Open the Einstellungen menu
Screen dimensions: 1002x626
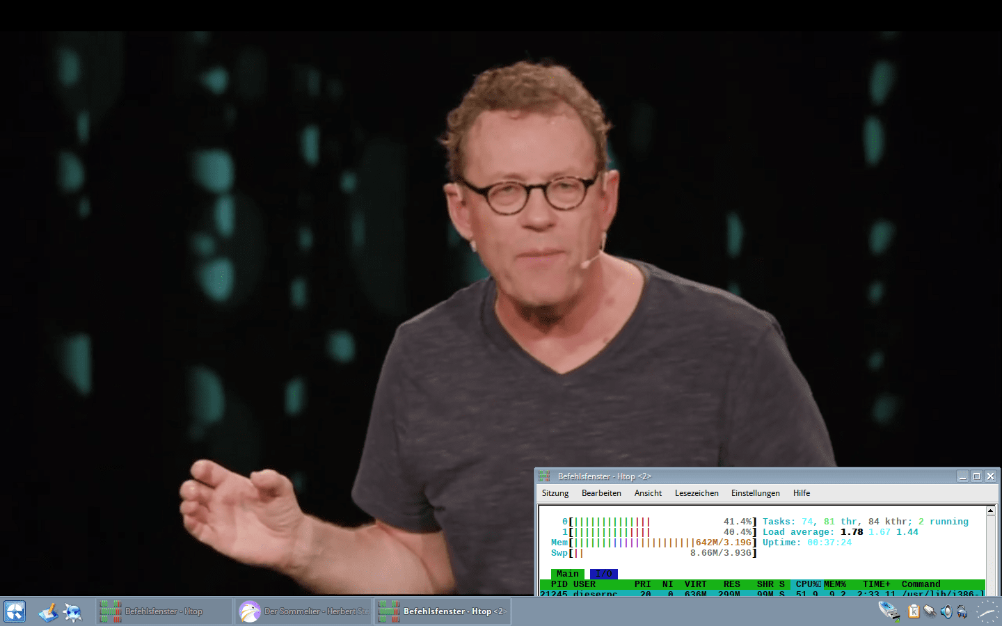tap(756, 493)
